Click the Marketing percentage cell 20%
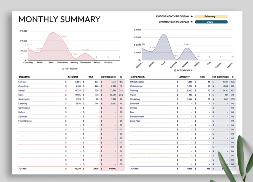This screenshot has width=253, height=182. coord(232,99)
